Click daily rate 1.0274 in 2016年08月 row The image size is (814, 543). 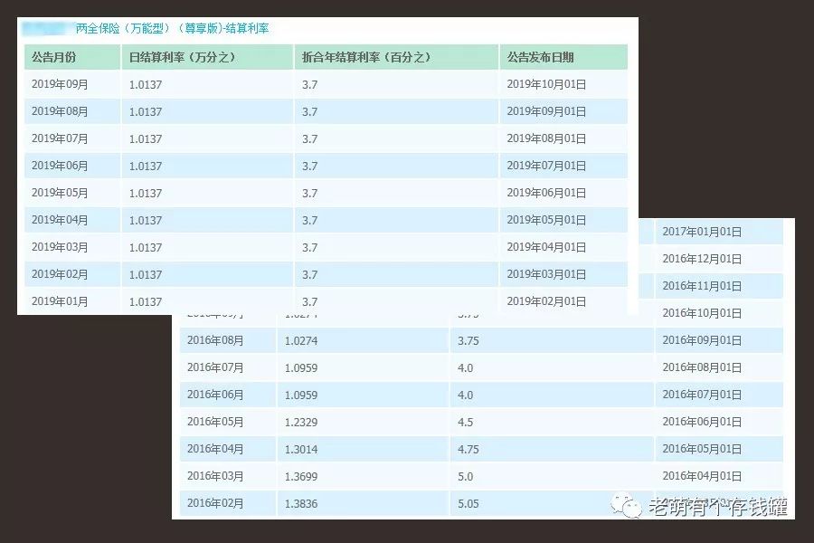point(301,341)
